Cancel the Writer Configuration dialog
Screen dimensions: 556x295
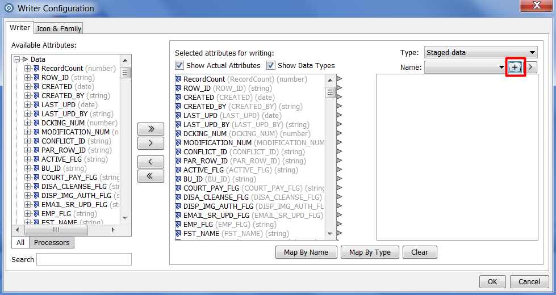[x=529, y=281]
